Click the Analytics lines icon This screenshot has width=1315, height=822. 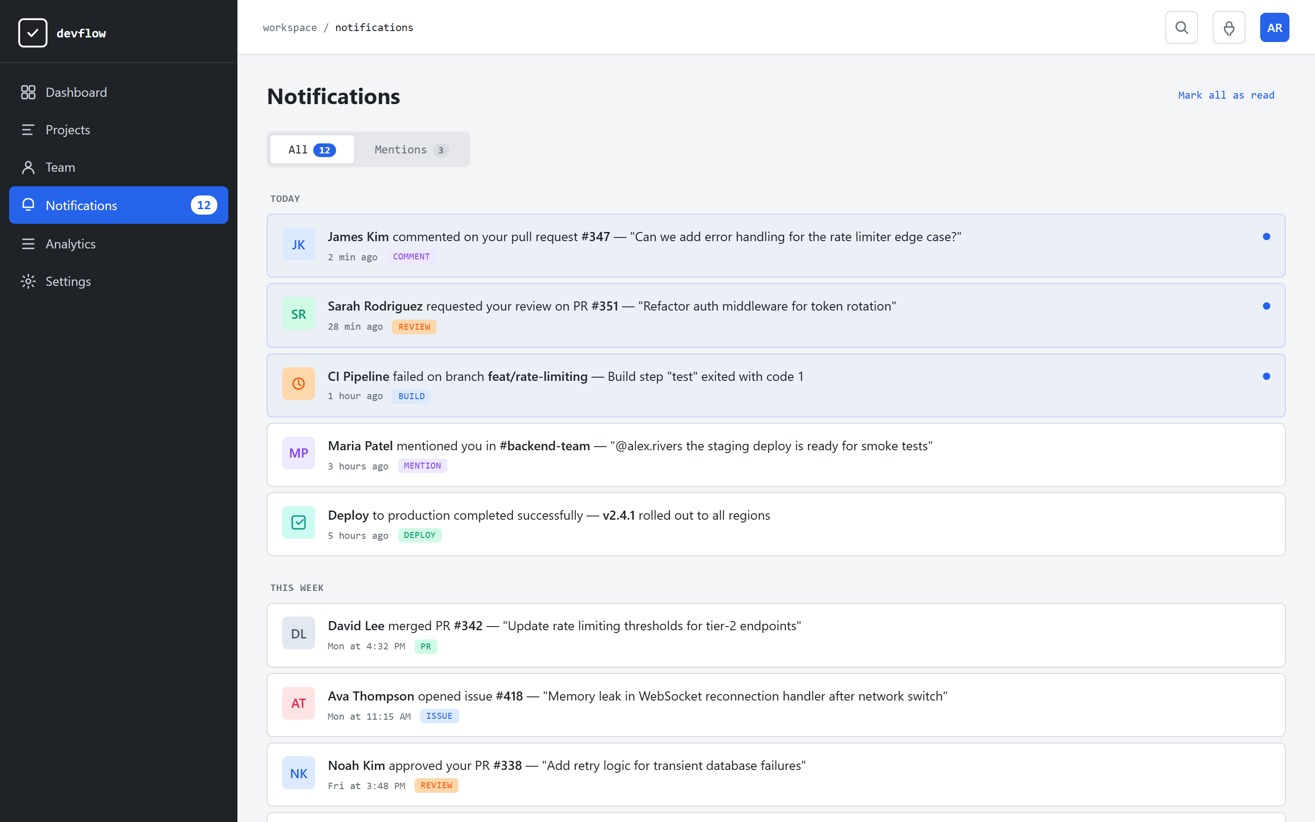(28, 243)
